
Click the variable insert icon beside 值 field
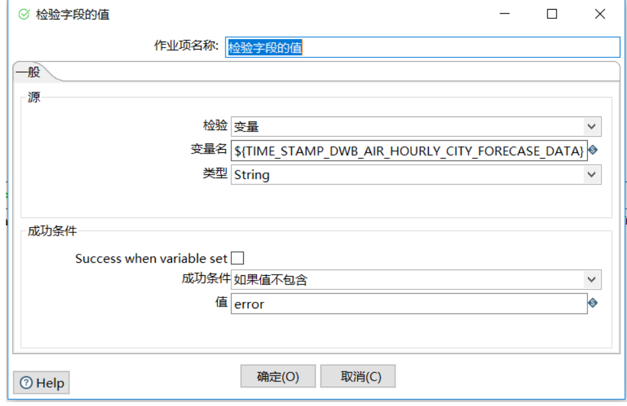pyautogui.click(x=593, y=303)
